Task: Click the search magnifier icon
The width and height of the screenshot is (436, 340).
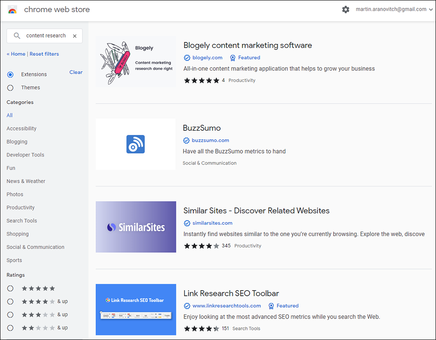Action: point(17,36)
